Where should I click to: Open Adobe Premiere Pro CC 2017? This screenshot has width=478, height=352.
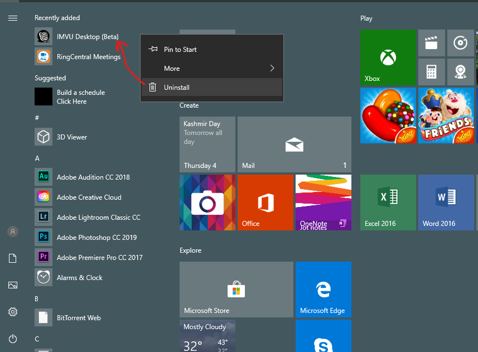[99, 258]
